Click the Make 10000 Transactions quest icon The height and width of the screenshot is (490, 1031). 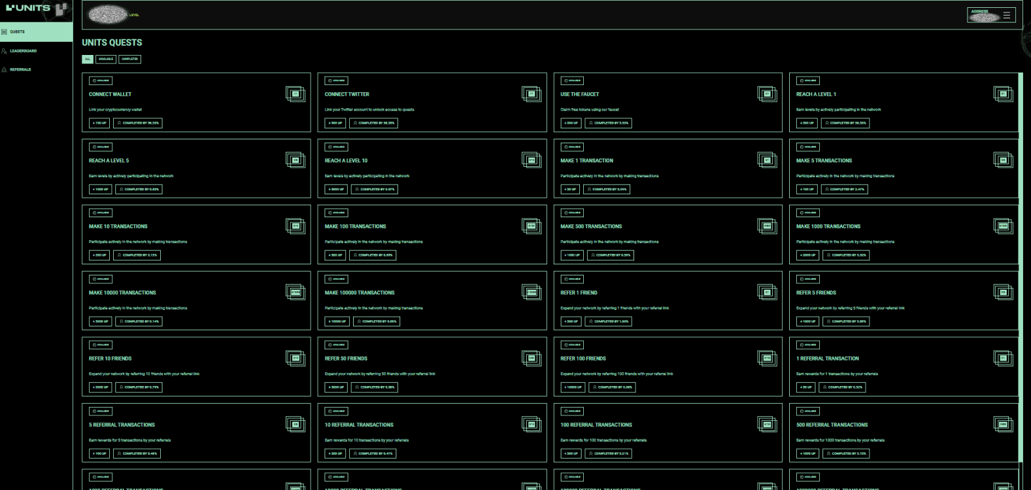(296, 292)
